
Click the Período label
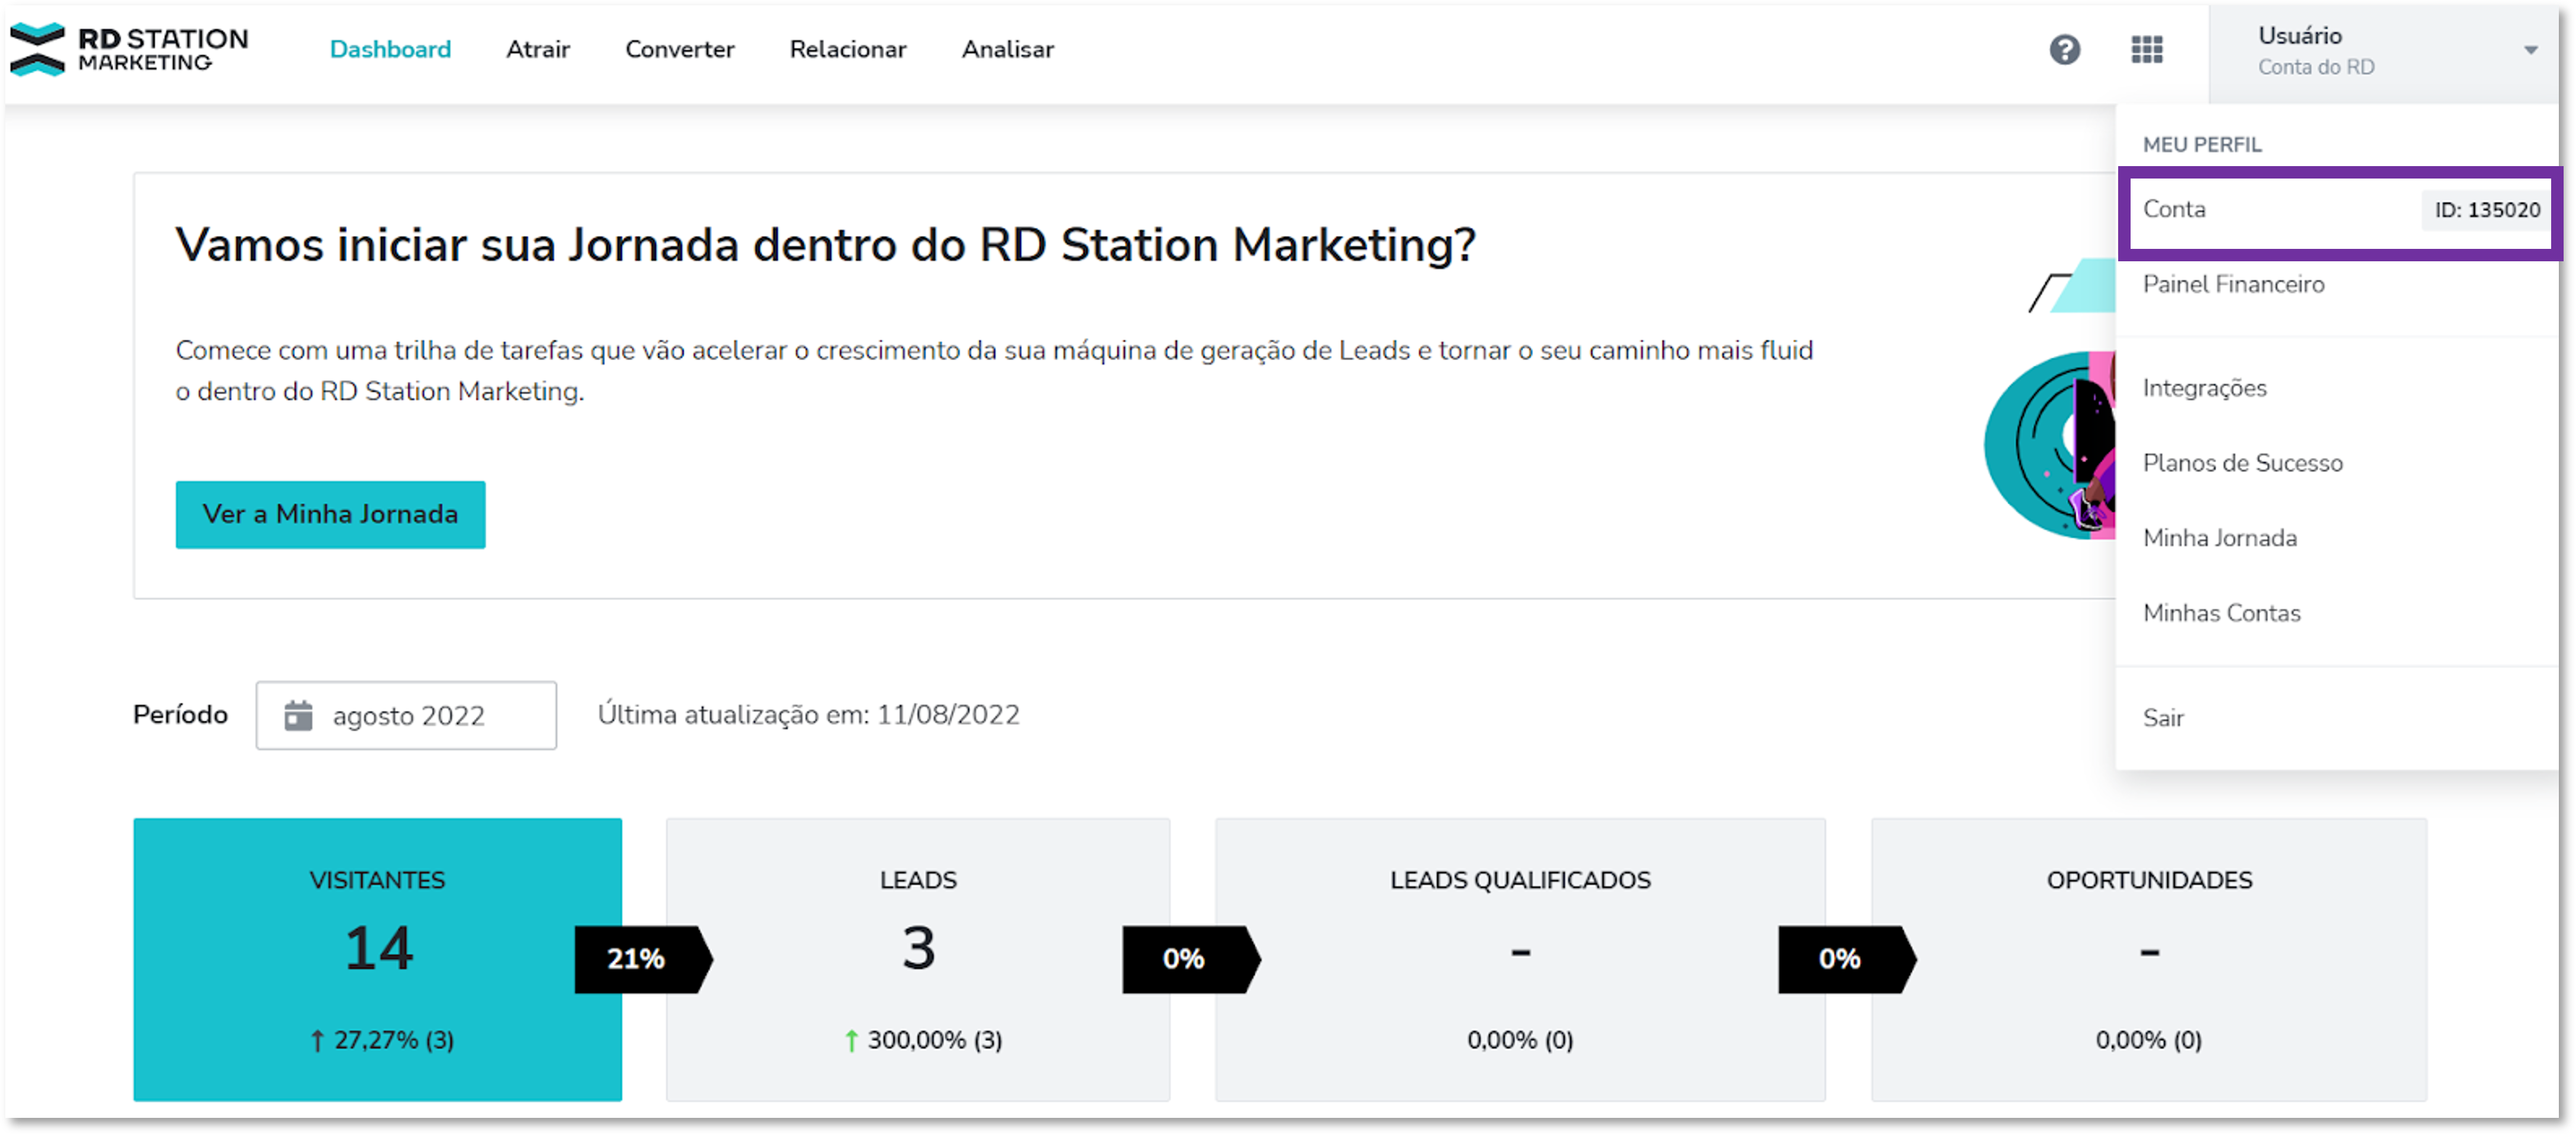click(180, 715)
